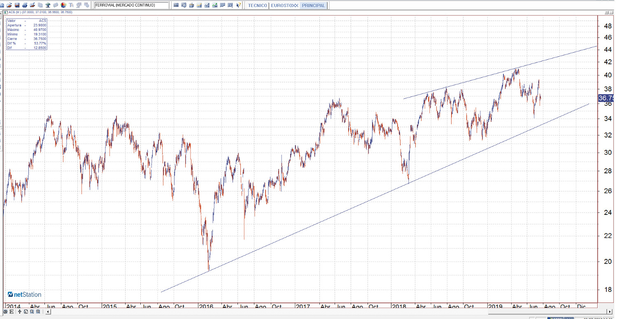Switch to the TECNICO tab
The width and height of the screenshot is (617, 319).
[258, 6]
